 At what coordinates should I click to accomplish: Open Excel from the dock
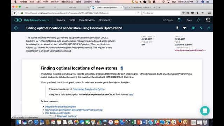pyautogui.click(x=134, y=122)
